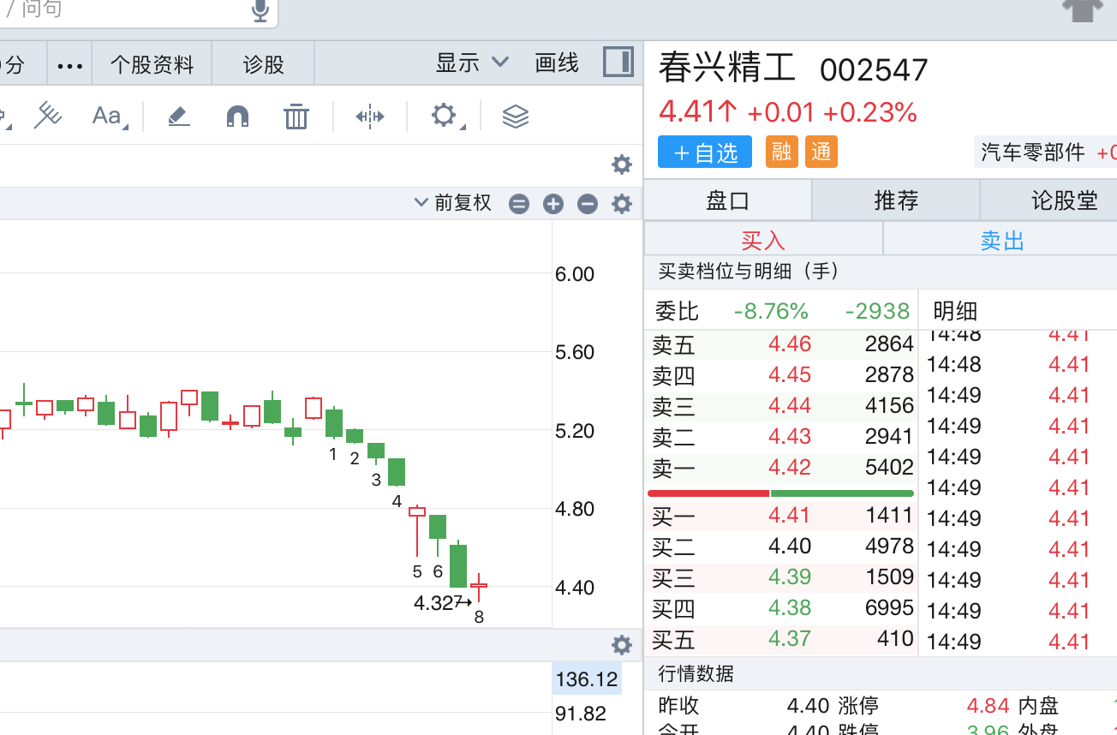Open the 个股资料 tab
Viewport: 1117px width, 735px height.
coord(152,64)
